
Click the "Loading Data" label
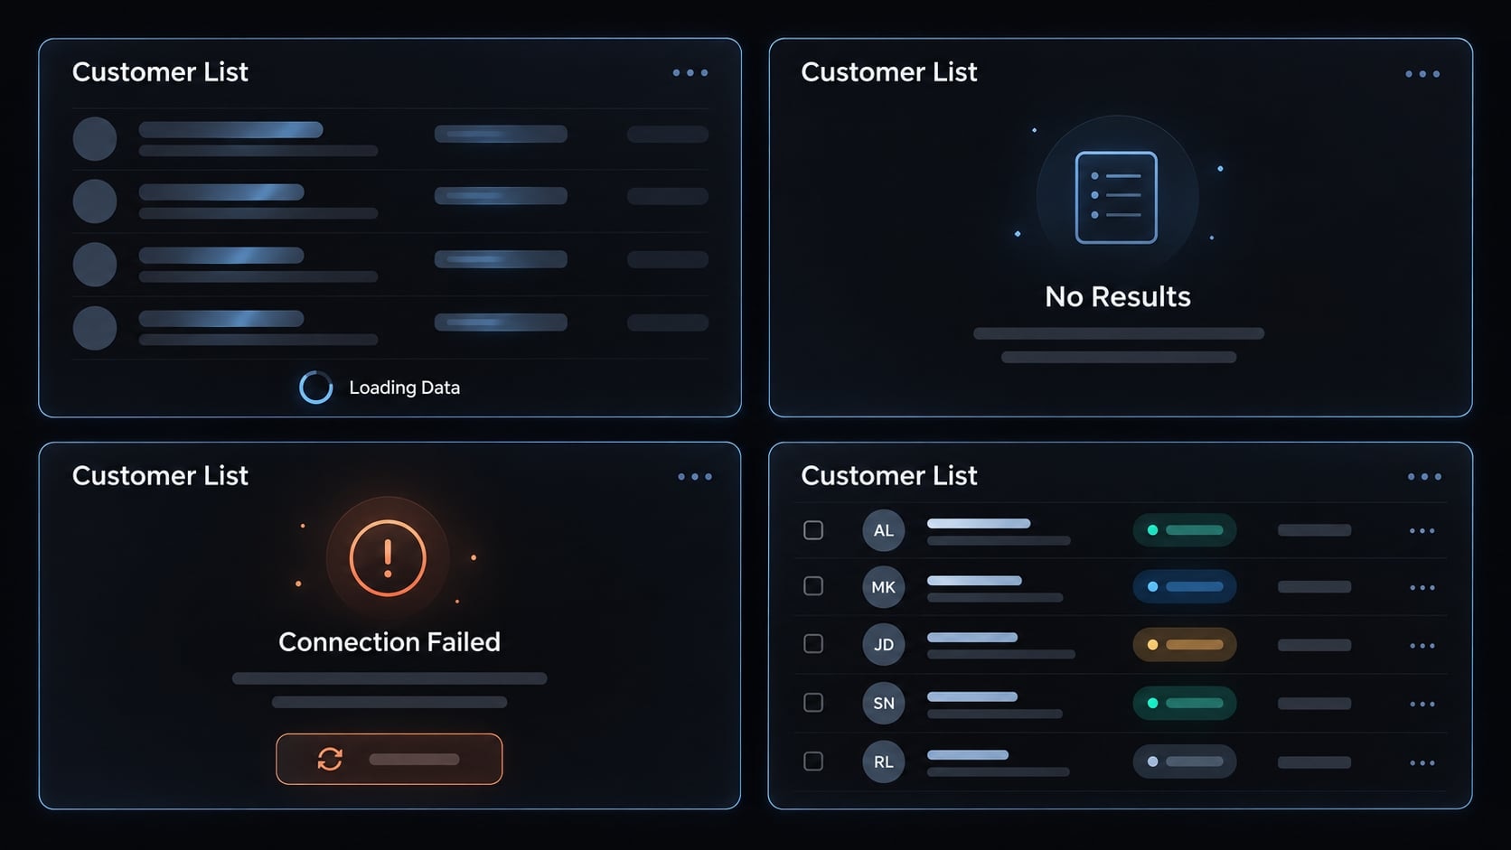click(x=405, y=388)
